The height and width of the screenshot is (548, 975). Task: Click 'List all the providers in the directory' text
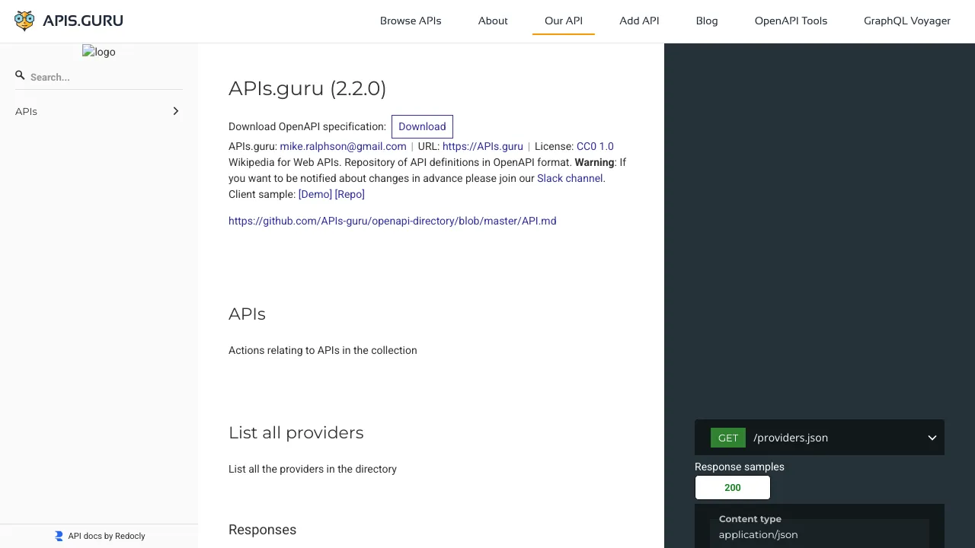(x=312, y=469)
